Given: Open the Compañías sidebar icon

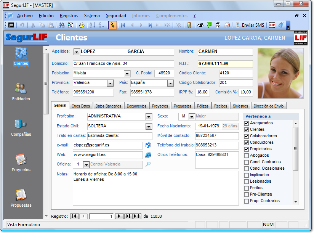Looking at the screenshot, I should click(x=21, y=127).
